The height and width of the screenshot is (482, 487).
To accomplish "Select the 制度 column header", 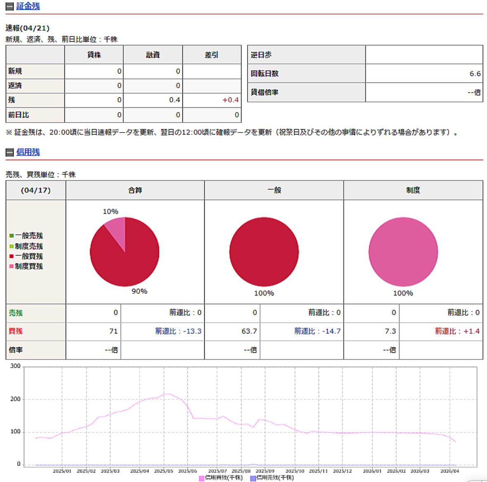I will tap(413, 190).
